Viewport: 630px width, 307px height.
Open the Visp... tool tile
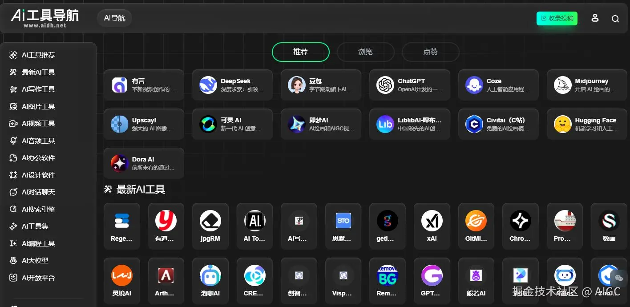(x=343, y=281)
